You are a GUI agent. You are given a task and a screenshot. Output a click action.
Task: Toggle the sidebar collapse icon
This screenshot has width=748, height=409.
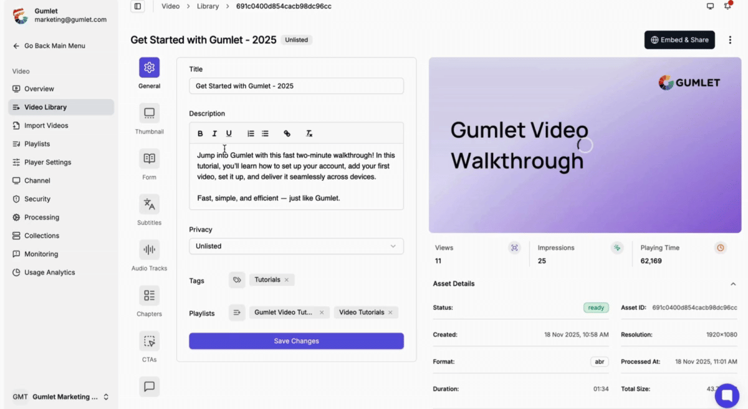point(138,6)
